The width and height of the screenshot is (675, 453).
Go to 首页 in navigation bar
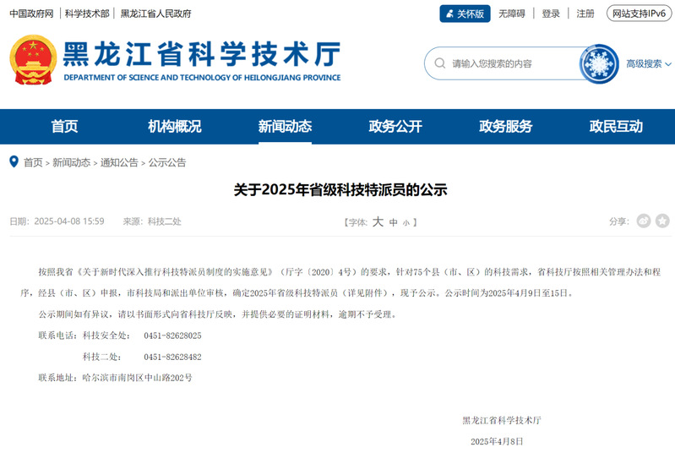pos(64,127)
